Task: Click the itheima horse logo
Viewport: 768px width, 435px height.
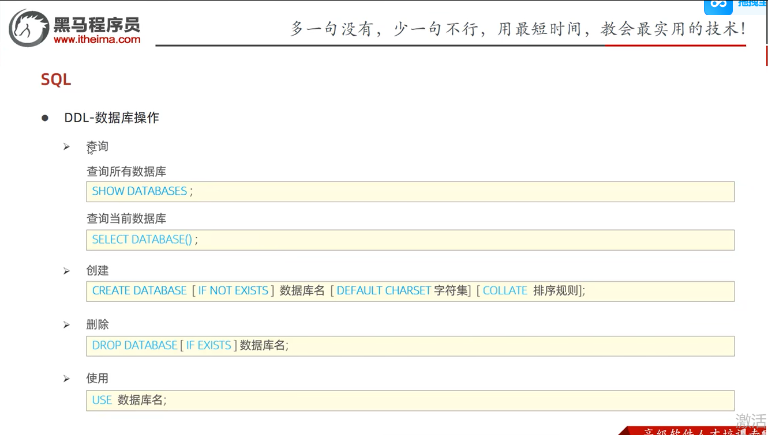Action: tap(29, 28)
